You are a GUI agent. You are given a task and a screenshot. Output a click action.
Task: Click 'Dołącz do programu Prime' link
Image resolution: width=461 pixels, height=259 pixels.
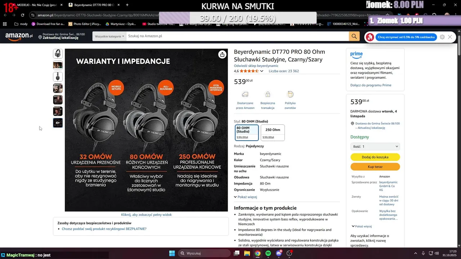(371, 85)
